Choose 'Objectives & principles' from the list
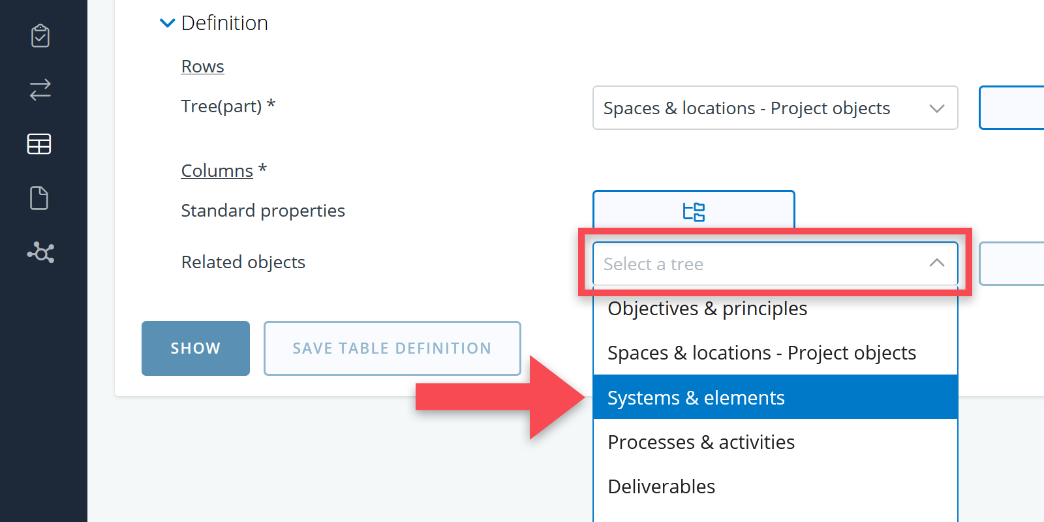Image resolution: width=1044 pixels, height=522 pixels. [707, 309]
